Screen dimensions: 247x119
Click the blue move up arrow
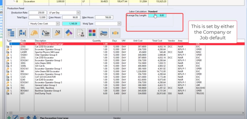pos(28,117)
